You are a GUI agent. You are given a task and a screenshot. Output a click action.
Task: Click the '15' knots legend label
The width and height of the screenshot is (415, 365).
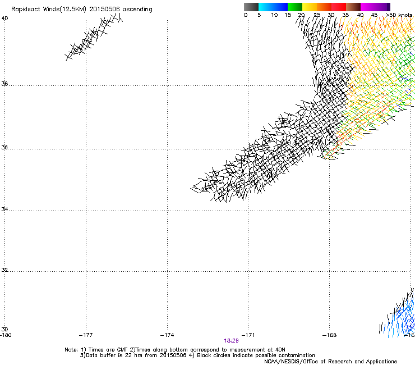pyautogui.click(x=288, y=15)
